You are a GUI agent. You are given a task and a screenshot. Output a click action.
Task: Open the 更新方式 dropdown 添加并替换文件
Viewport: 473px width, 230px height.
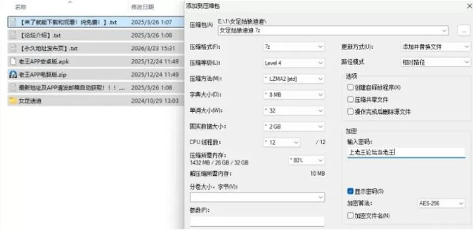pos(436,47)
